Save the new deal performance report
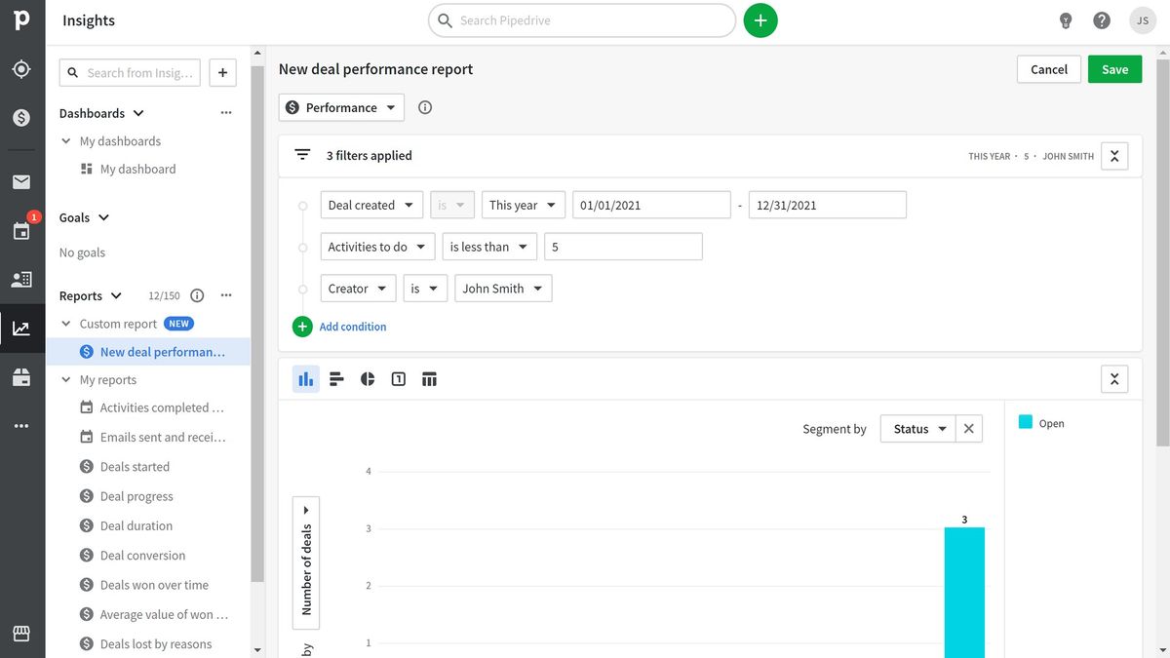Image resolution: width=1170 pixels, height=658 pixels. pos(1114,68)
